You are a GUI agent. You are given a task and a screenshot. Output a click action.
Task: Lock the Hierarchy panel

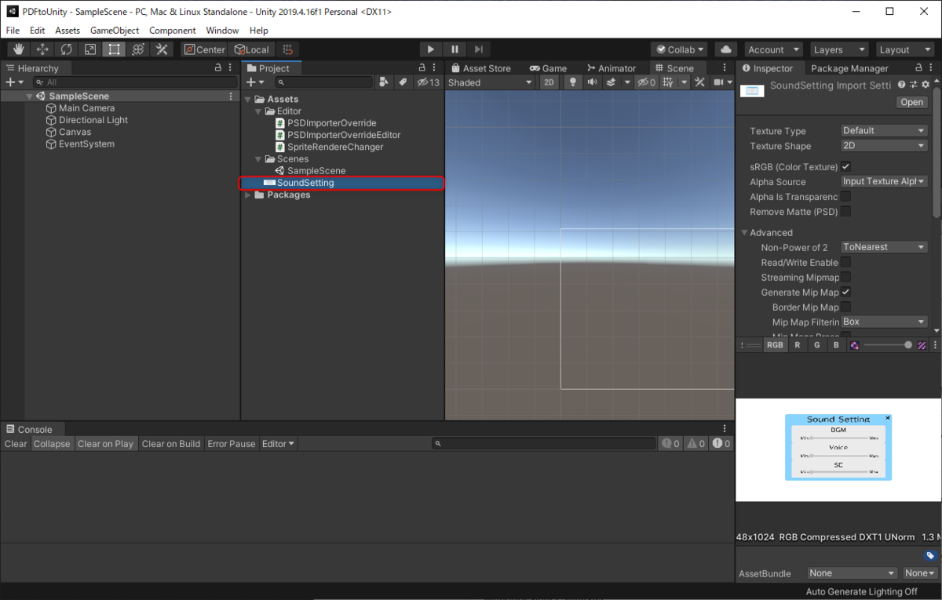click(218, 68)
